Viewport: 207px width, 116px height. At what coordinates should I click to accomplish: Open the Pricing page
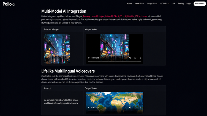[181, 4]
